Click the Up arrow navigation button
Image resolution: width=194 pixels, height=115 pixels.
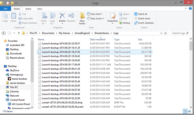point(18,33)
